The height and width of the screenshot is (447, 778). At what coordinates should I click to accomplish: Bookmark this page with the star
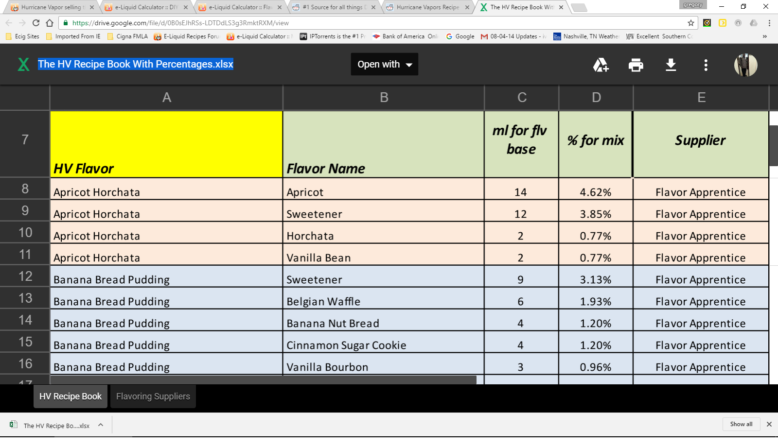tap(691, 23)
